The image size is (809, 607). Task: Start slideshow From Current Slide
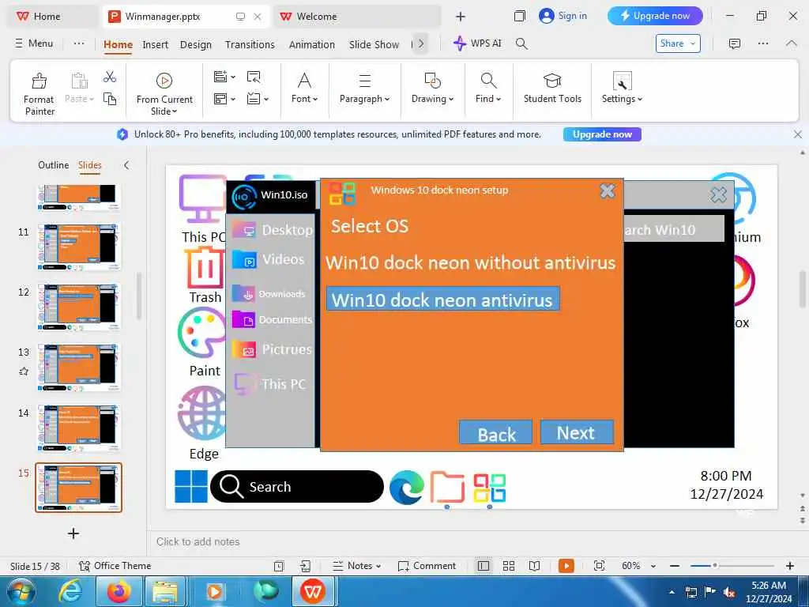[164, 93]
